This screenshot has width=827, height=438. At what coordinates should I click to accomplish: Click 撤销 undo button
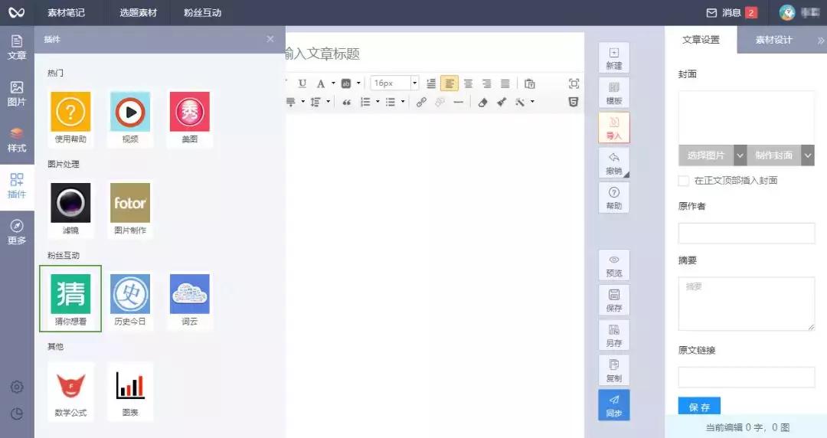click(x=614, y=163)
